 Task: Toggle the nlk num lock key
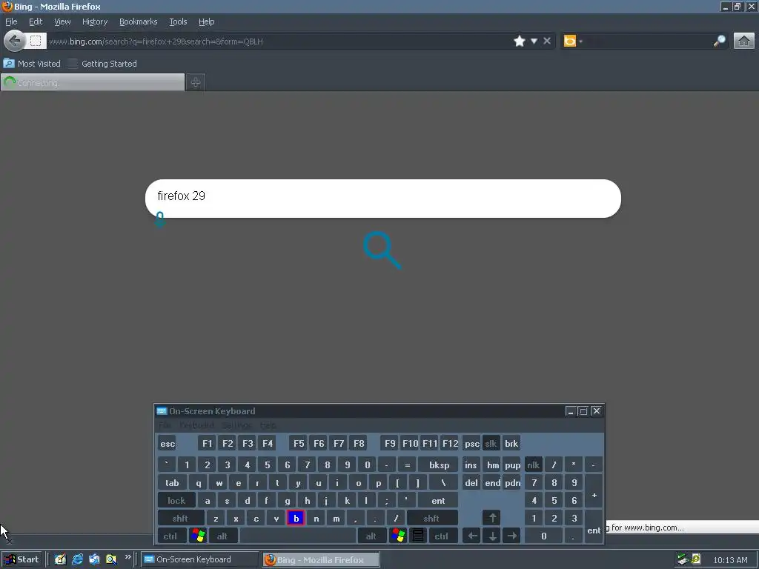point(534,465)
